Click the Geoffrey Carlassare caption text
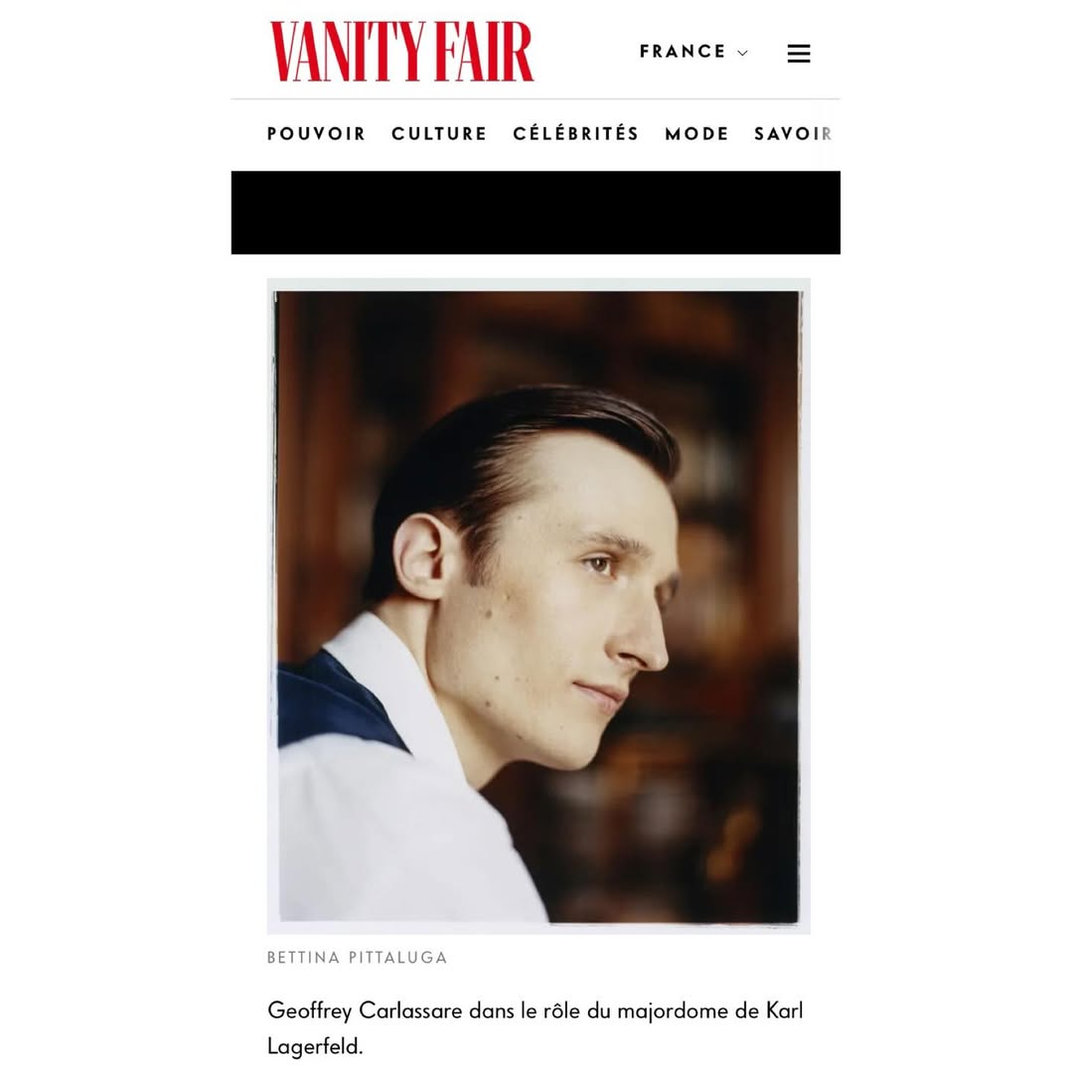This screenshot has height=1073, width=1073. [x=536, y=1028]
